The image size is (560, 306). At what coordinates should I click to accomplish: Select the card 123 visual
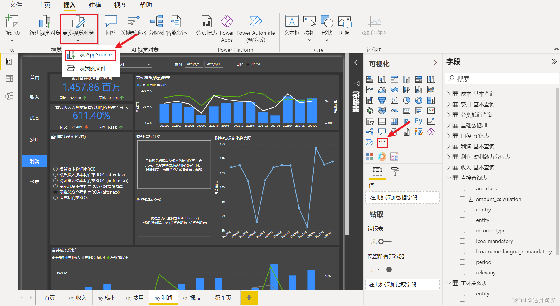[x=406, y=111]
